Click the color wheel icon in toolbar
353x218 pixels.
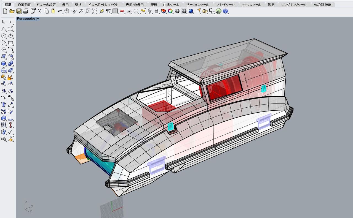click(x=170, y=11)
